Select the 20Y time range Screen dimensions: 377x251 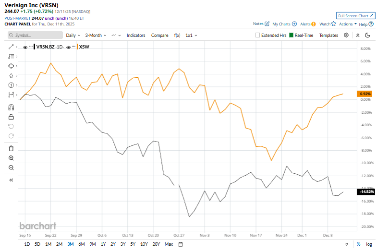(156, 244)
